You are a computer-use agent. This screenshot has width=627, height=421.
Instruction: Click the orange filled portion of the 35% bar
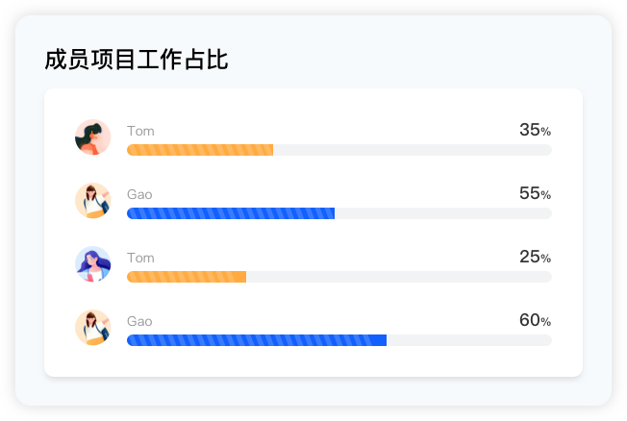coord(200,150)
